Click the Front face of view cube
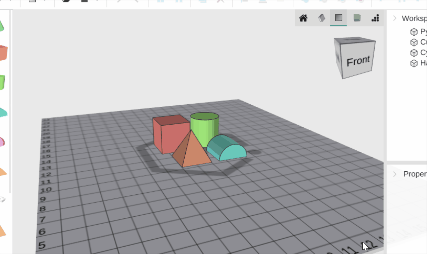 pyautogui.click(x=358, y=61)
